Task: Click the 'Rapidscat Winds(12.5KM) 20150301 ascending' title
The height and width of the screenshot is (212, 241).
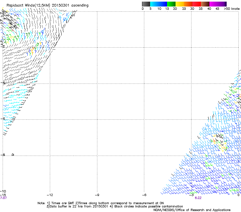Action: [47, 6]
